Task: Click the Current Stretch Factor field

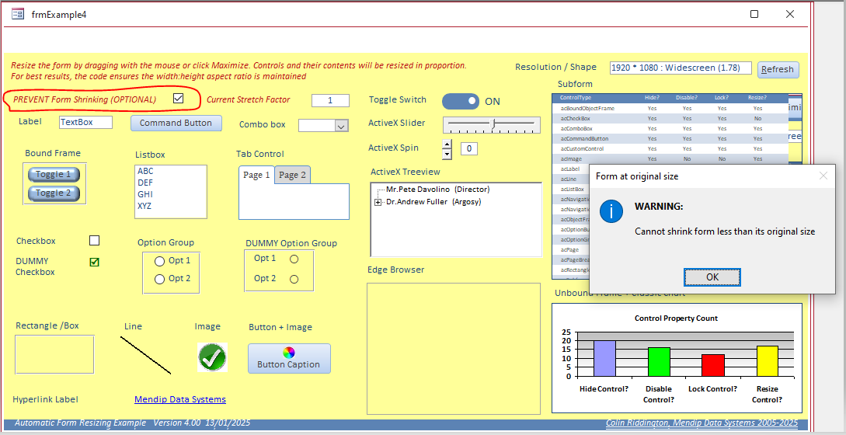Action: (x=330, y=100)
